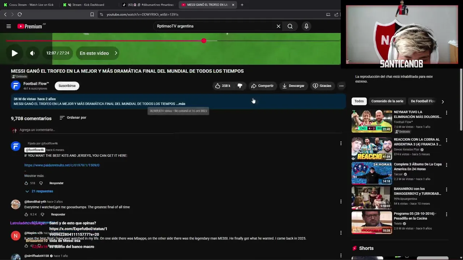Expand the 21 respuestas replies
The width and height of the screenshot is (463, 260).
[39, 191]
